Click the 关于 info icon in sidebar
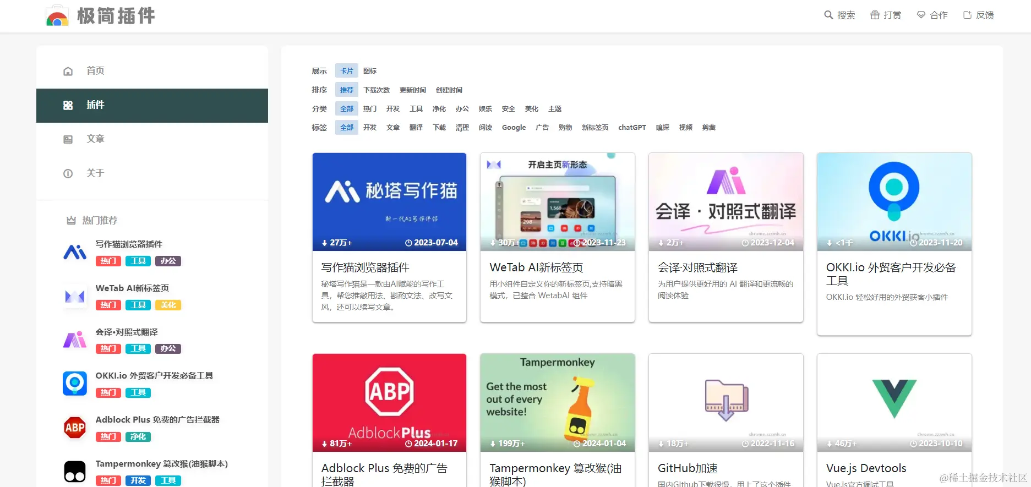Image resolution: width=1031 pixels, height=487 pixels. (68, 173)
